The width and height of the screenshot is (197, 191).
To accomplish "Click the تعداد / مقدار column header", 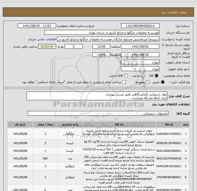I will 45,124.
